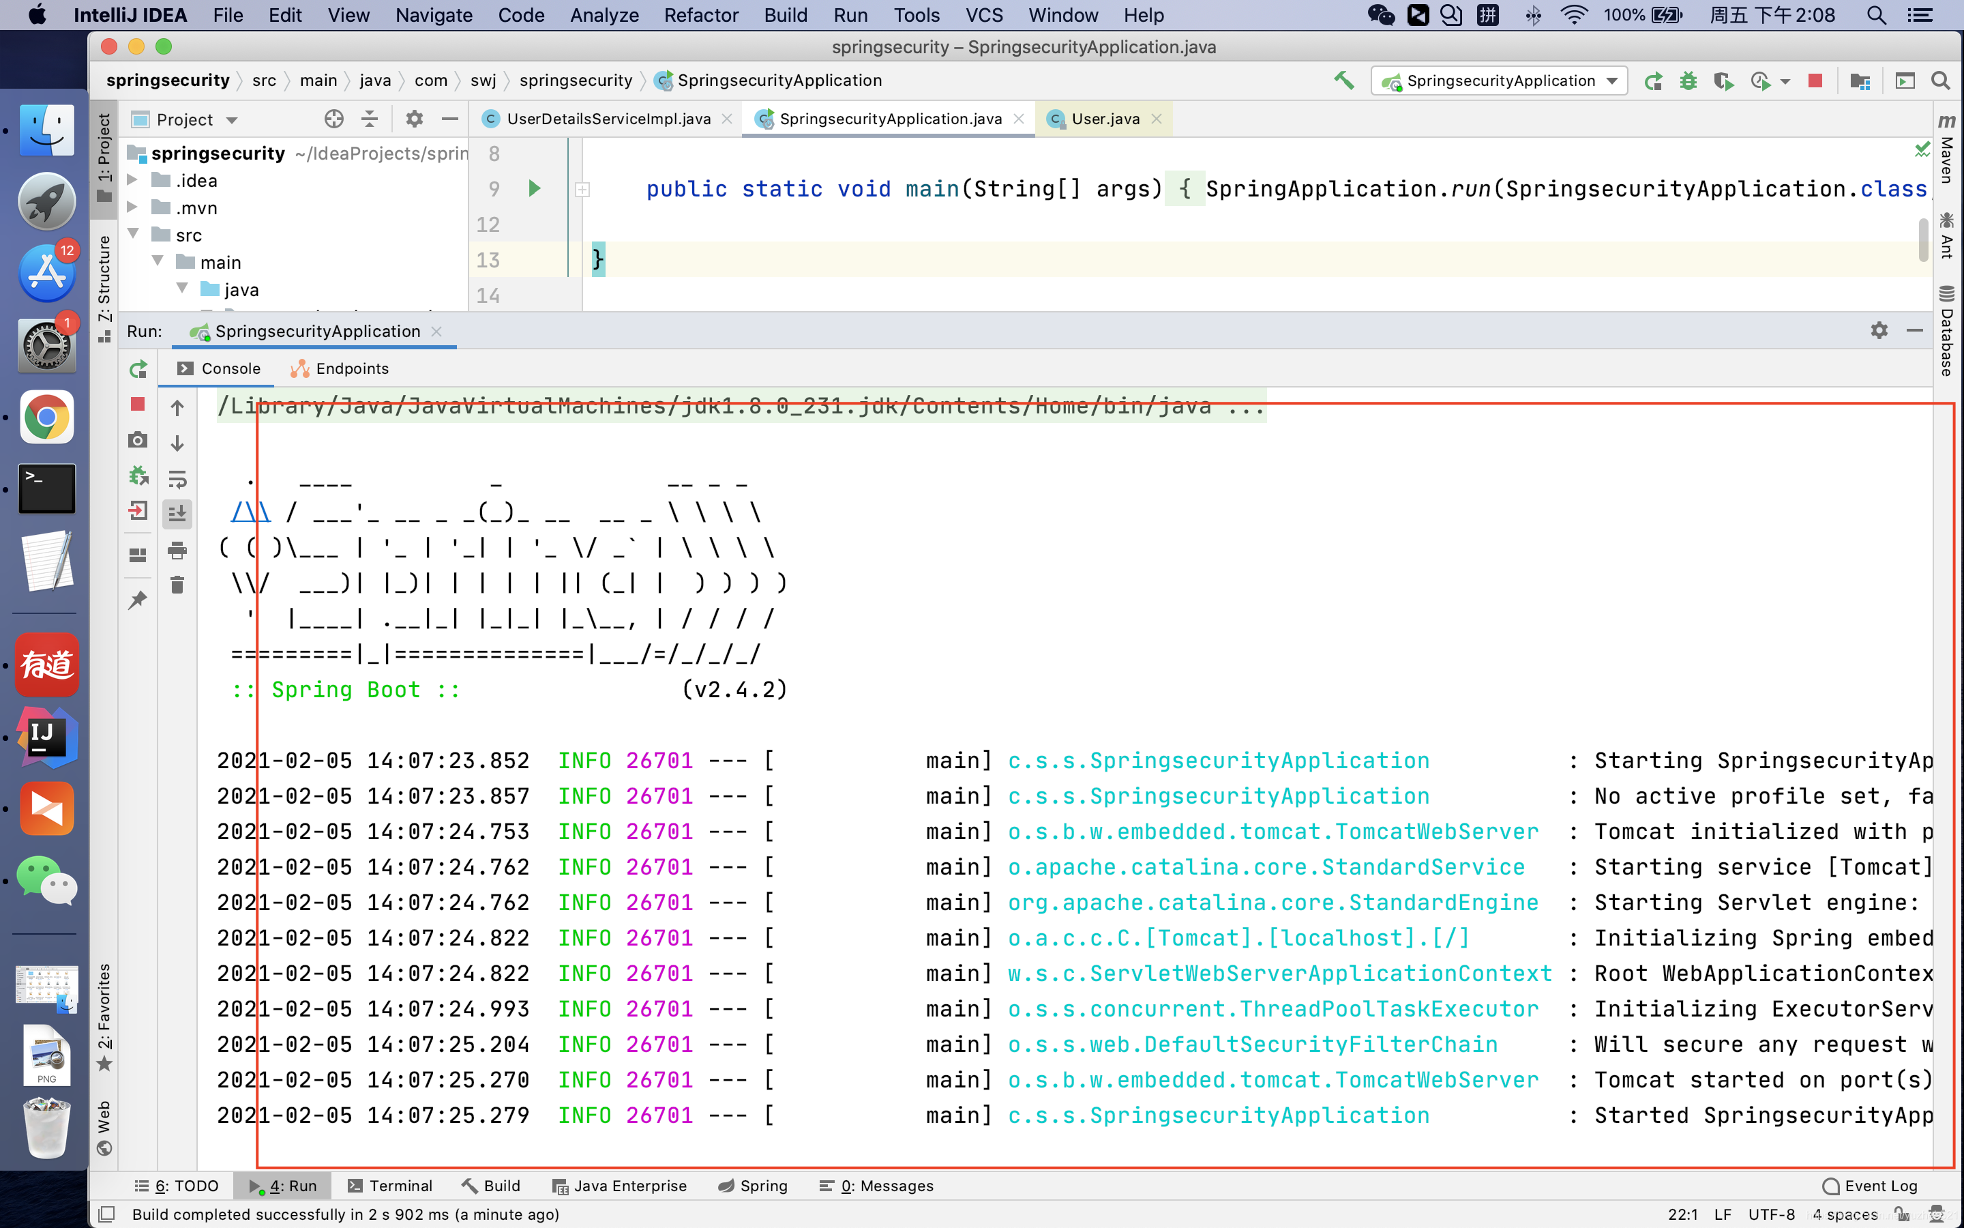1964x1228 pixels.
Task: Switch to UserDetailsServiceImpl.java tab
Action: click(x=608, y=119)
